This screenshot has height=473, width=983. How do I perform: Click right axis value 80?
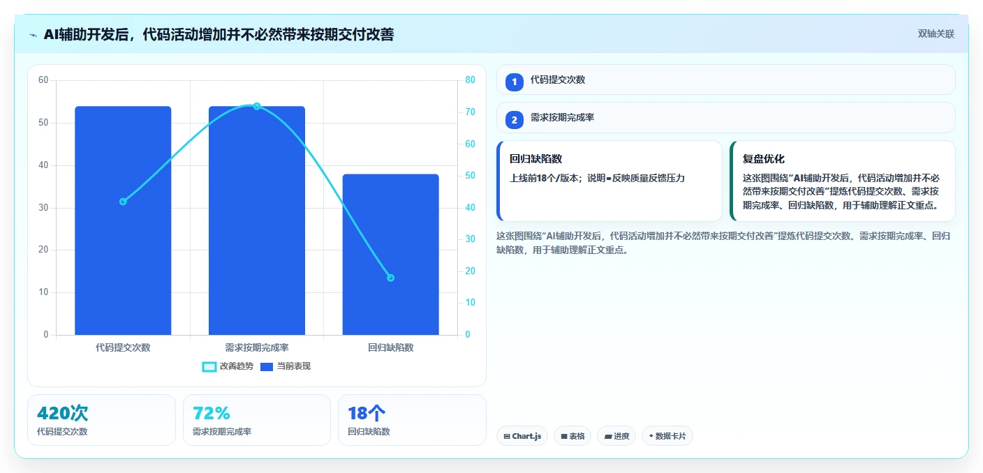470,80
